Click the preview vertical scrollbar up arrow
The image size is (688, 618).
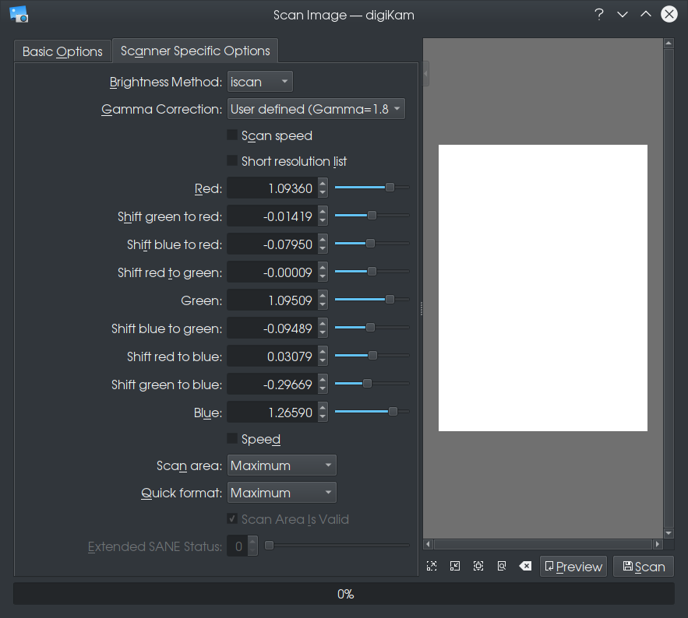[669, 43]
